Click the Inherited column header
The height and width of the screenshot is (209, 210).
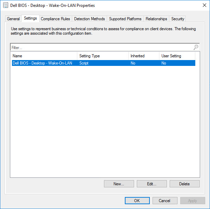click(x=144, y=56)
